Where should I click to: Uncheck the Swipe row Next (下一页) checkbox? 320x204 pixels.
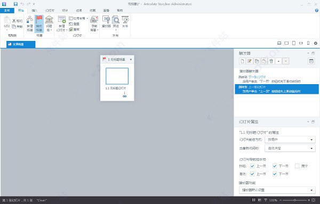coord(275,174)
